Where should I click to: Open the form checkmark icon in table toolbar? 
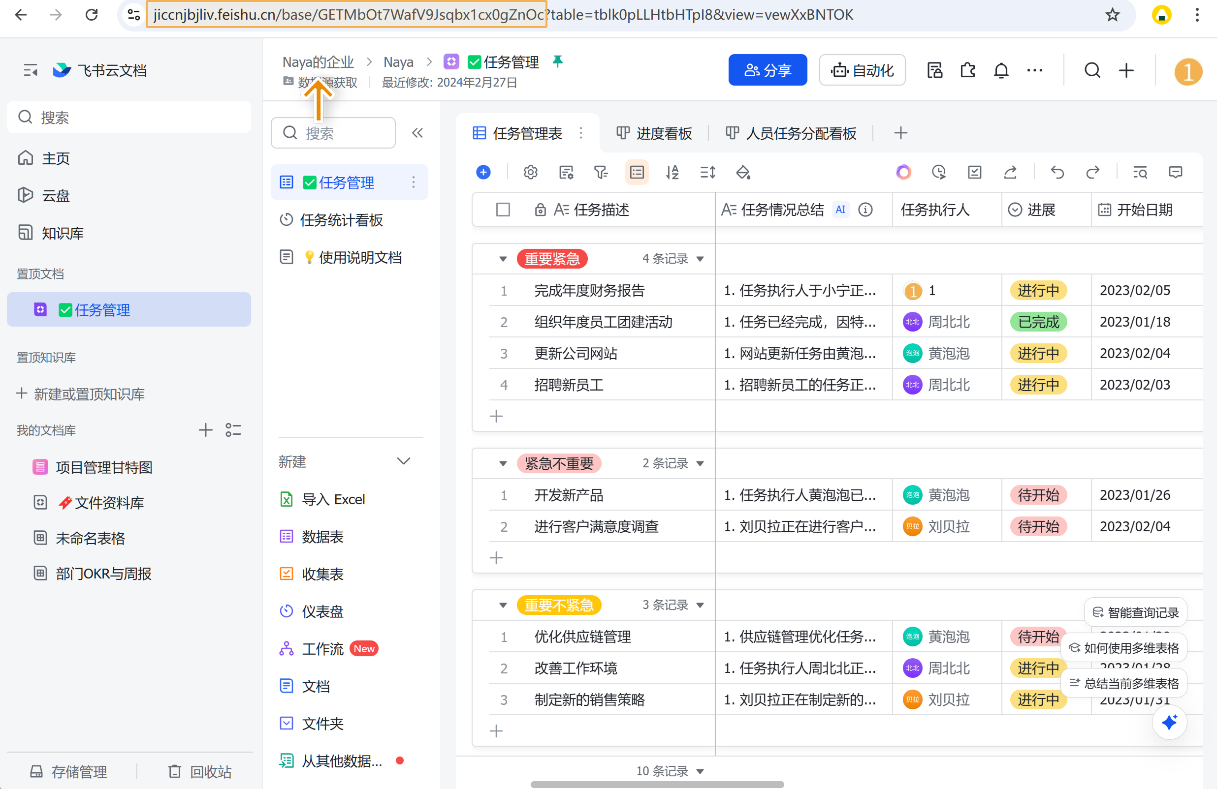point(975,172)
